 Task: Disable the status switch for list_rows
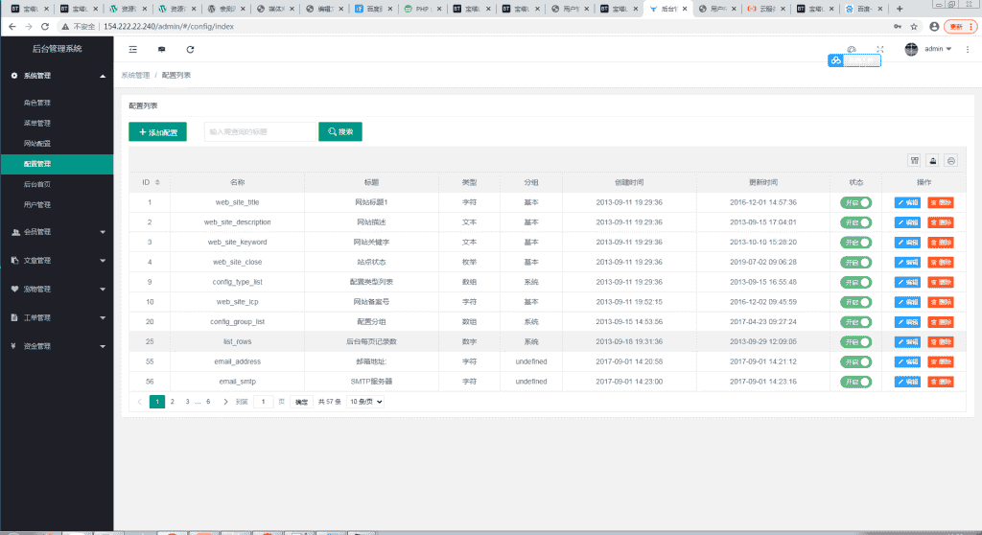pyautogui.click(x=855, y=342)
